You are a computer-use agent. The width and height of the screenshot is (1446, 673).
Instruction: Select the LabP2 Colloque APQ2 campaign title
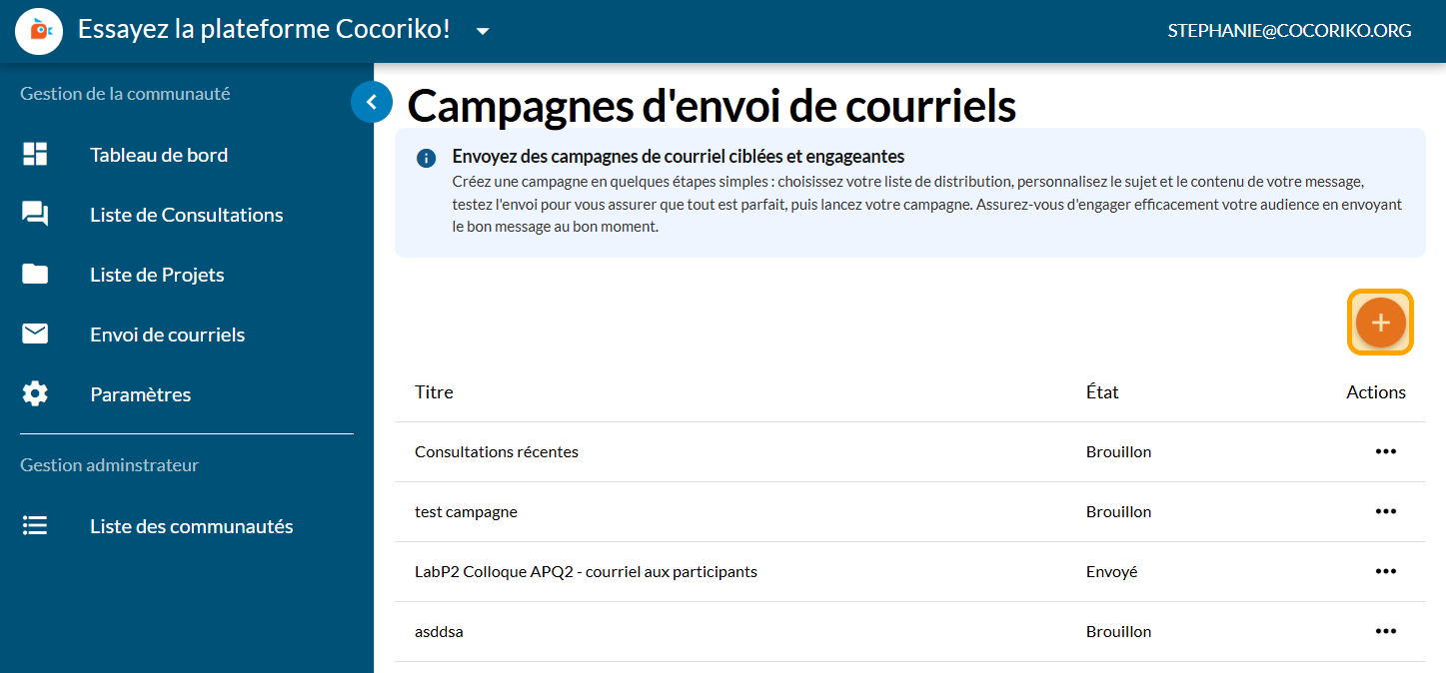586,572
